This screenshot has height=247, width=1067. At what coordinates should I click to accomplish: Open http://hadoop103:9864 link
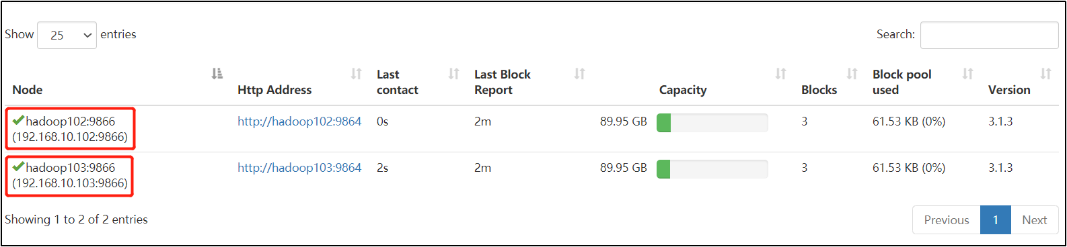[x=299, y=168]
